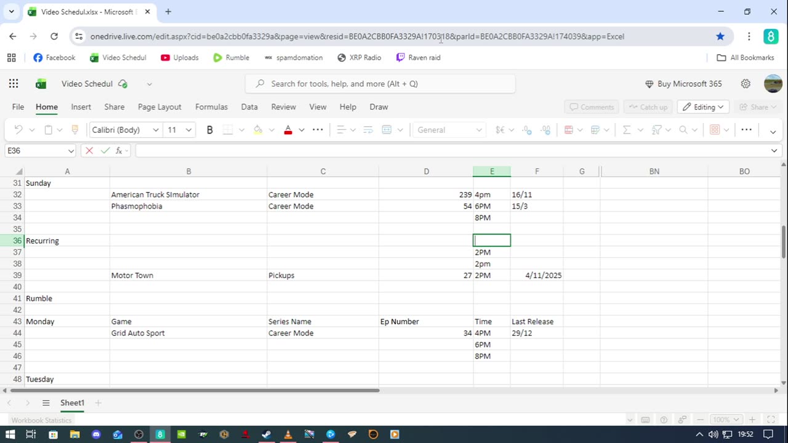Image resolution: width=788 pixels, height=443 pixels.
Task: Click the Share button at top right
Action: point(757,107)
